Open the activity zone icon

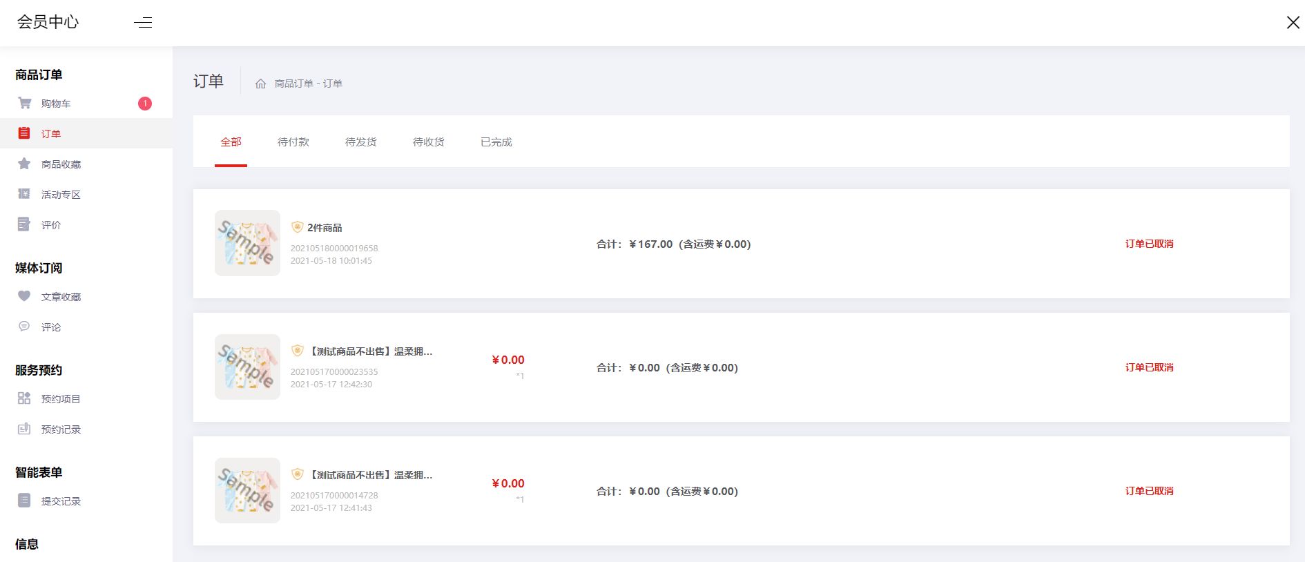(x=24, y=194)
